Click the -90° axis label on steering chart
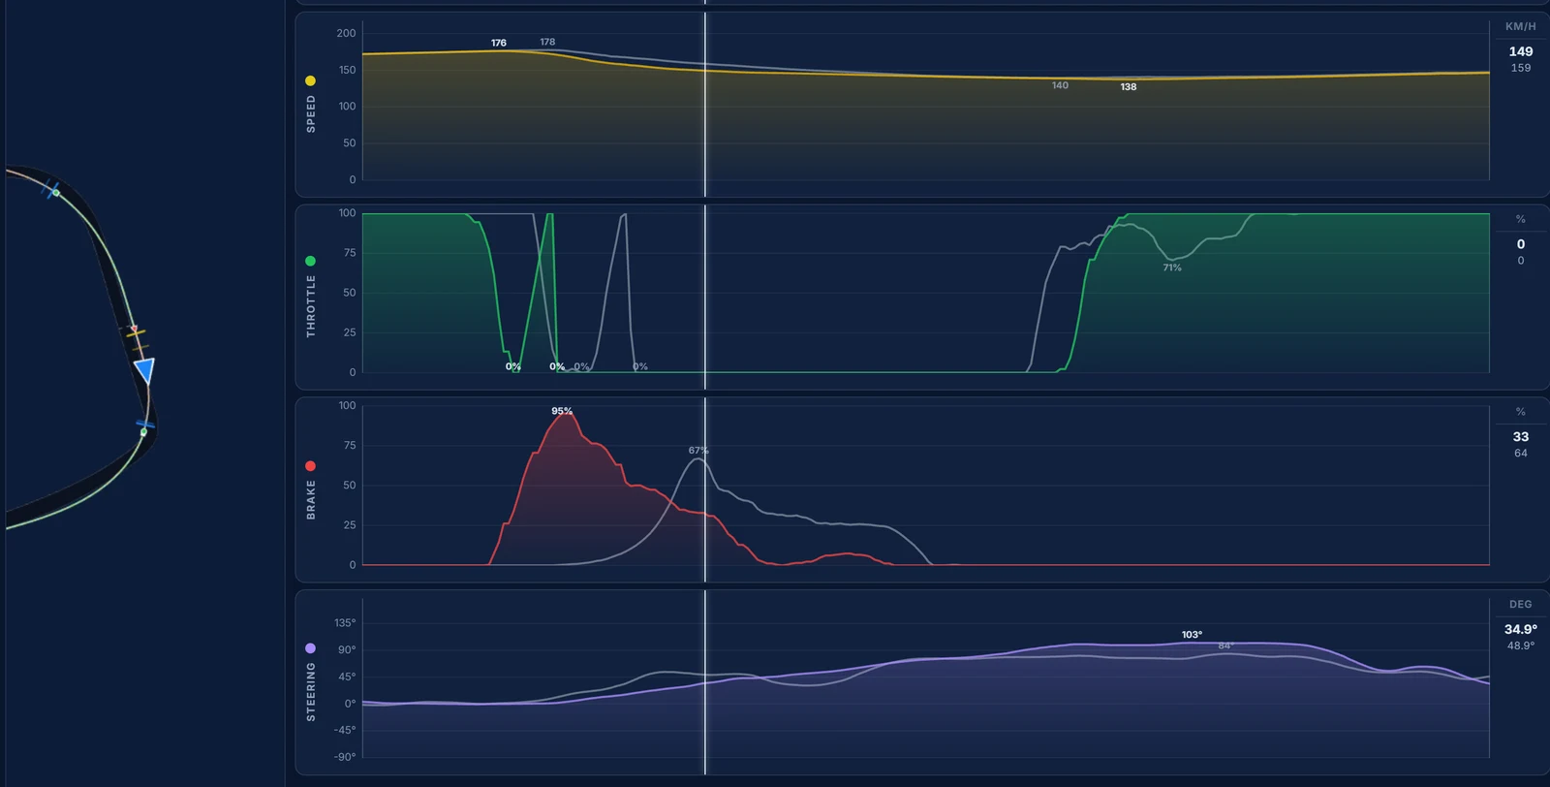 click(345, 757)
